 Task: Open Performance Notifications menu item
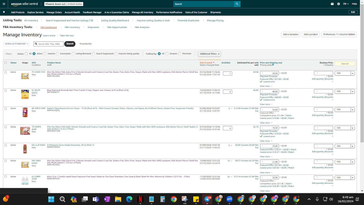pyautogui.click(x=169, y=12)
